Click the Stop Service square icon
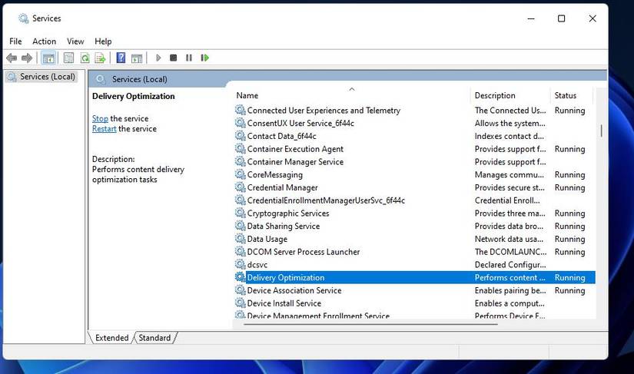 [173, 58]
